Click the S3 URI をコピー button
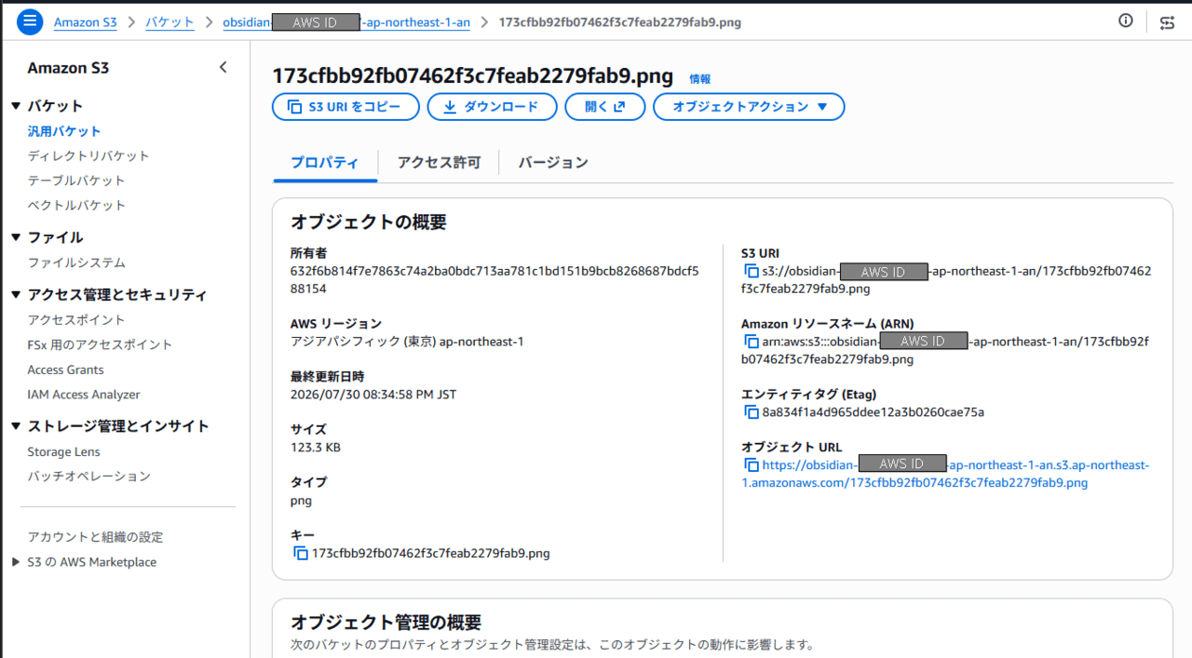Screen dimensions: 1192x658 [345, 107]
